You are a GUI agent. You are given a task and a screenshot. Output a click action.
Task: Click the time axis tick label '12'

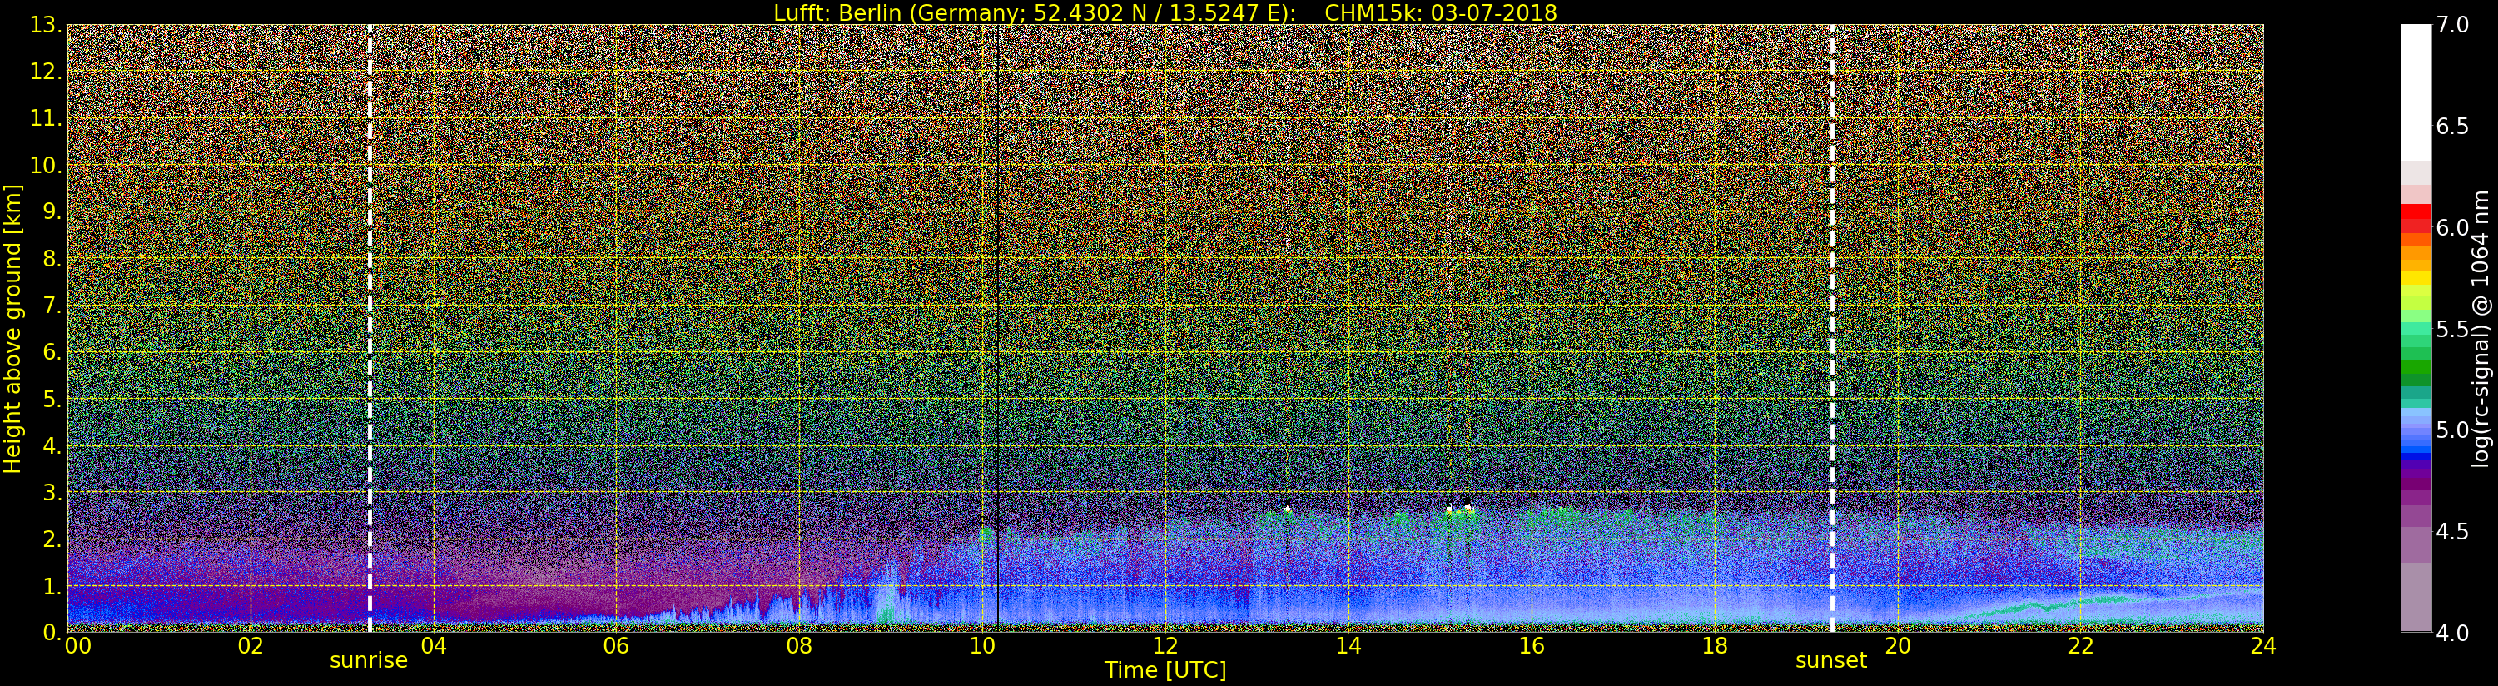(1165, 645)
